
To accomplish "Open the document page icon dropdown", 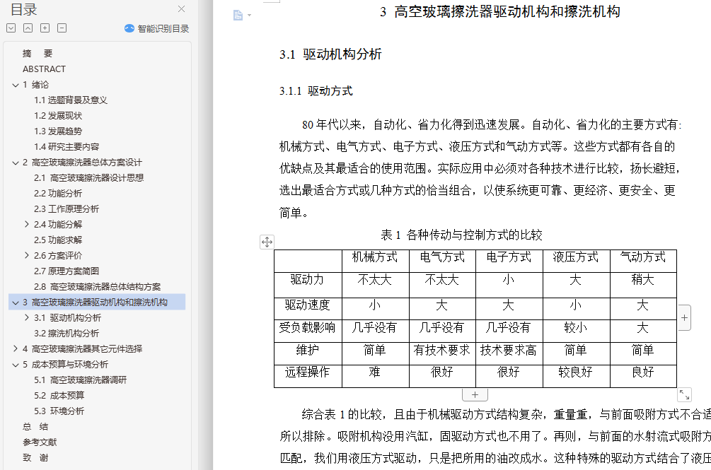I will coord(242,16).
